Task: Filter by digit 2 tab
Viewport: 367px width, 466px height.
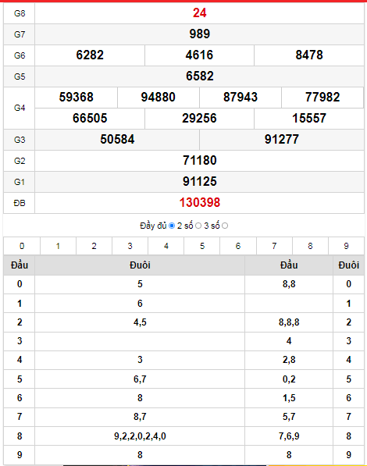Action: click(94, 246)
